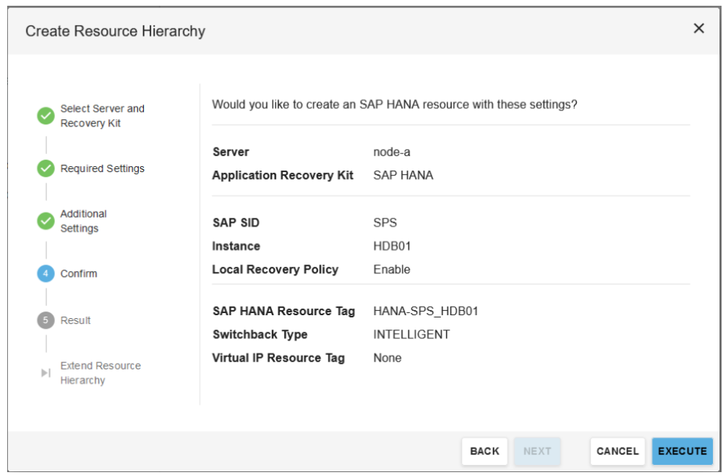This screenshot has height=475, width=723.
Task: Close the Create Resource Hierarchy dialog
Action: pos(698,29)
